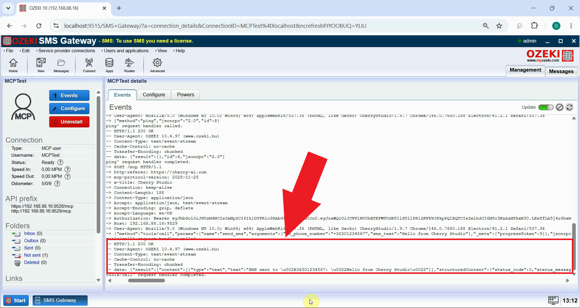Open the Chrome three-dot menu
Screen dimensions: 580x308
571,26
